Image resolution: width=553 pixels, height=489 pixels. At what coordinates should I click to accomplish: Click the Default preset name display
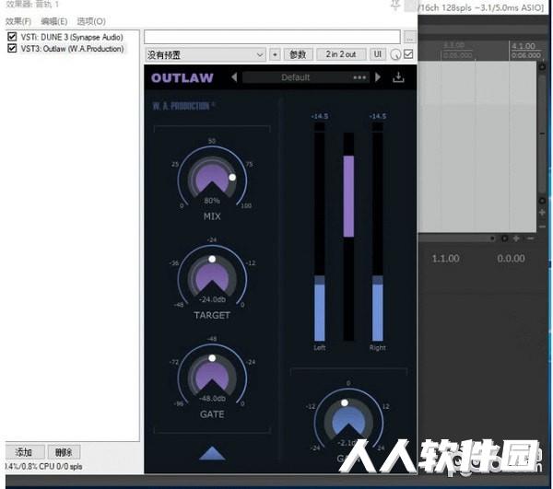coord(296,77)
